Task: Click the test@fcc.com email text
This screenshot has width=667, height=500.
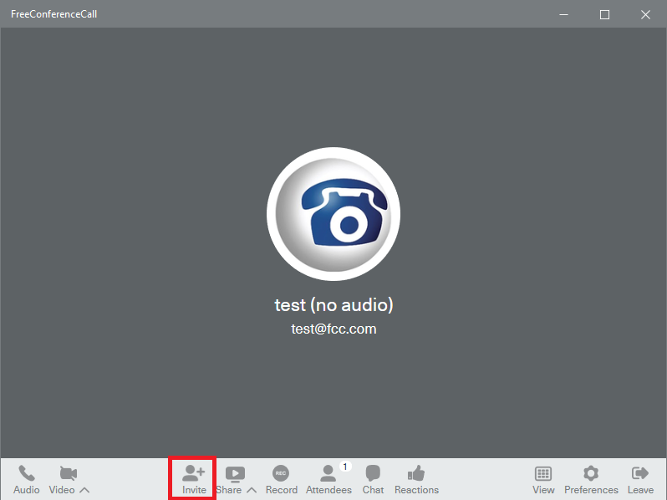Action: (333, 329)
